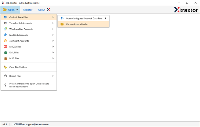Click the Thunderbird Accounts icon
This screenshot has height=127, width=200.
click(5, 23)
